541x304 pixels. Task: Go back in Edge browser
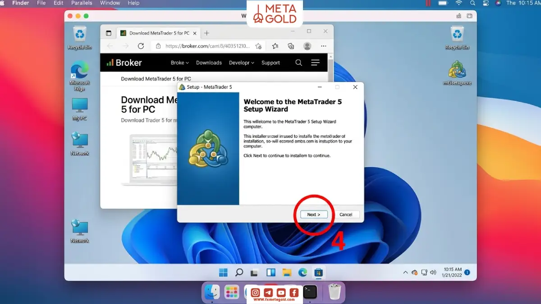110,46
